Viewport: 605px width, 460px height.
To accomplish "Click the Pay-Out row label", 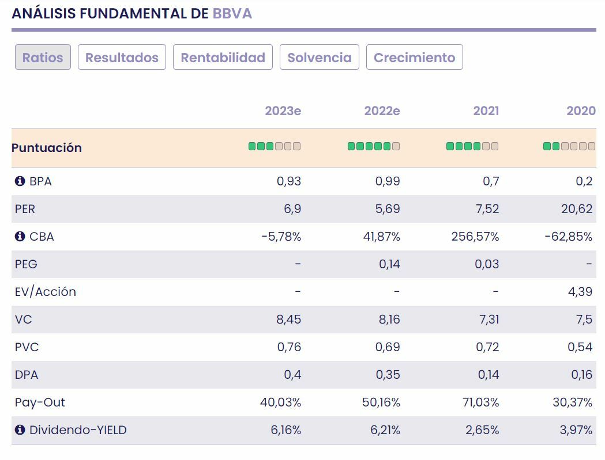I will [40, 402].
